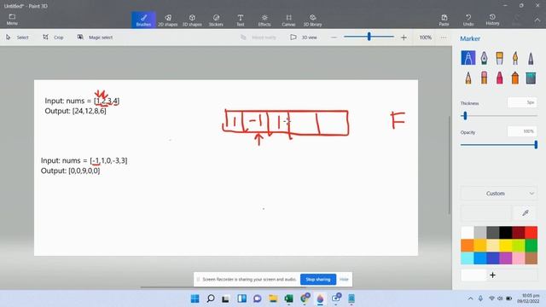Open the Stickers tab
The image size is (546, 307).
216,20
